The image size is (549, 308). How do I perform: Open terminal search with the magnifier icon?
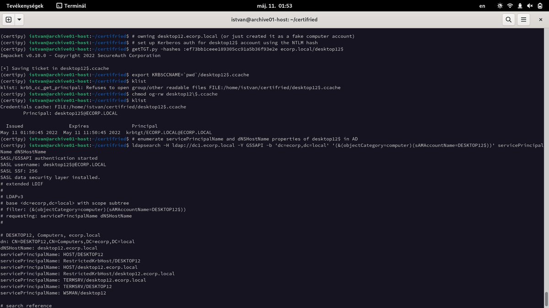509,20
